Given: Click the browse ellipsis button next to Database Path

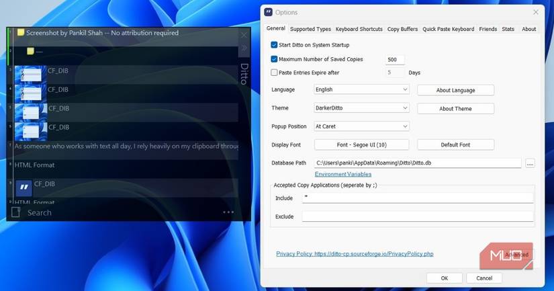Looking at the screenshot, I should [x=530, y=163].
